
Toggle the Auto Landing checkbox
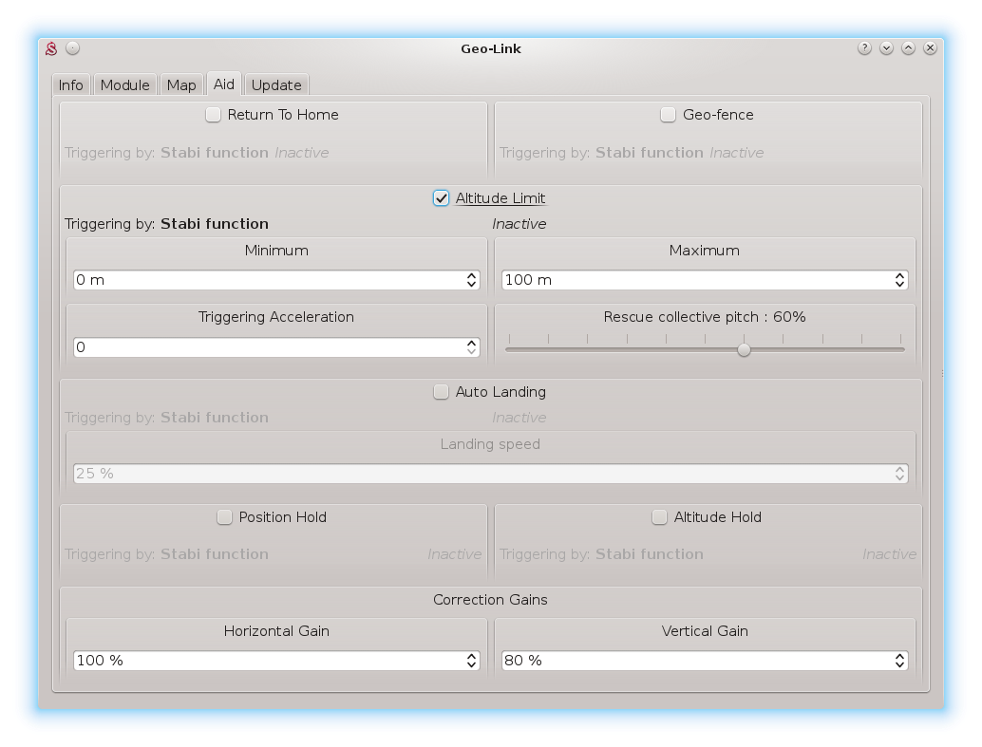(442, 392)
